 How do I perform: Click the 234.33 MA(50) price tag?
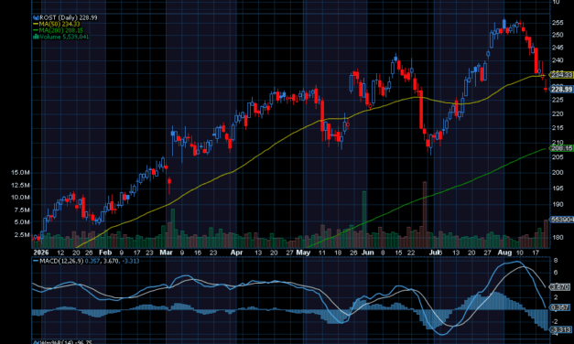[562, 75]
